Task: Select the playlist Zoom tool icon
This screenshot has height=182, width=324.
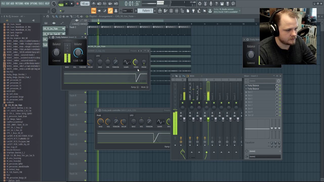Action: 78,16
